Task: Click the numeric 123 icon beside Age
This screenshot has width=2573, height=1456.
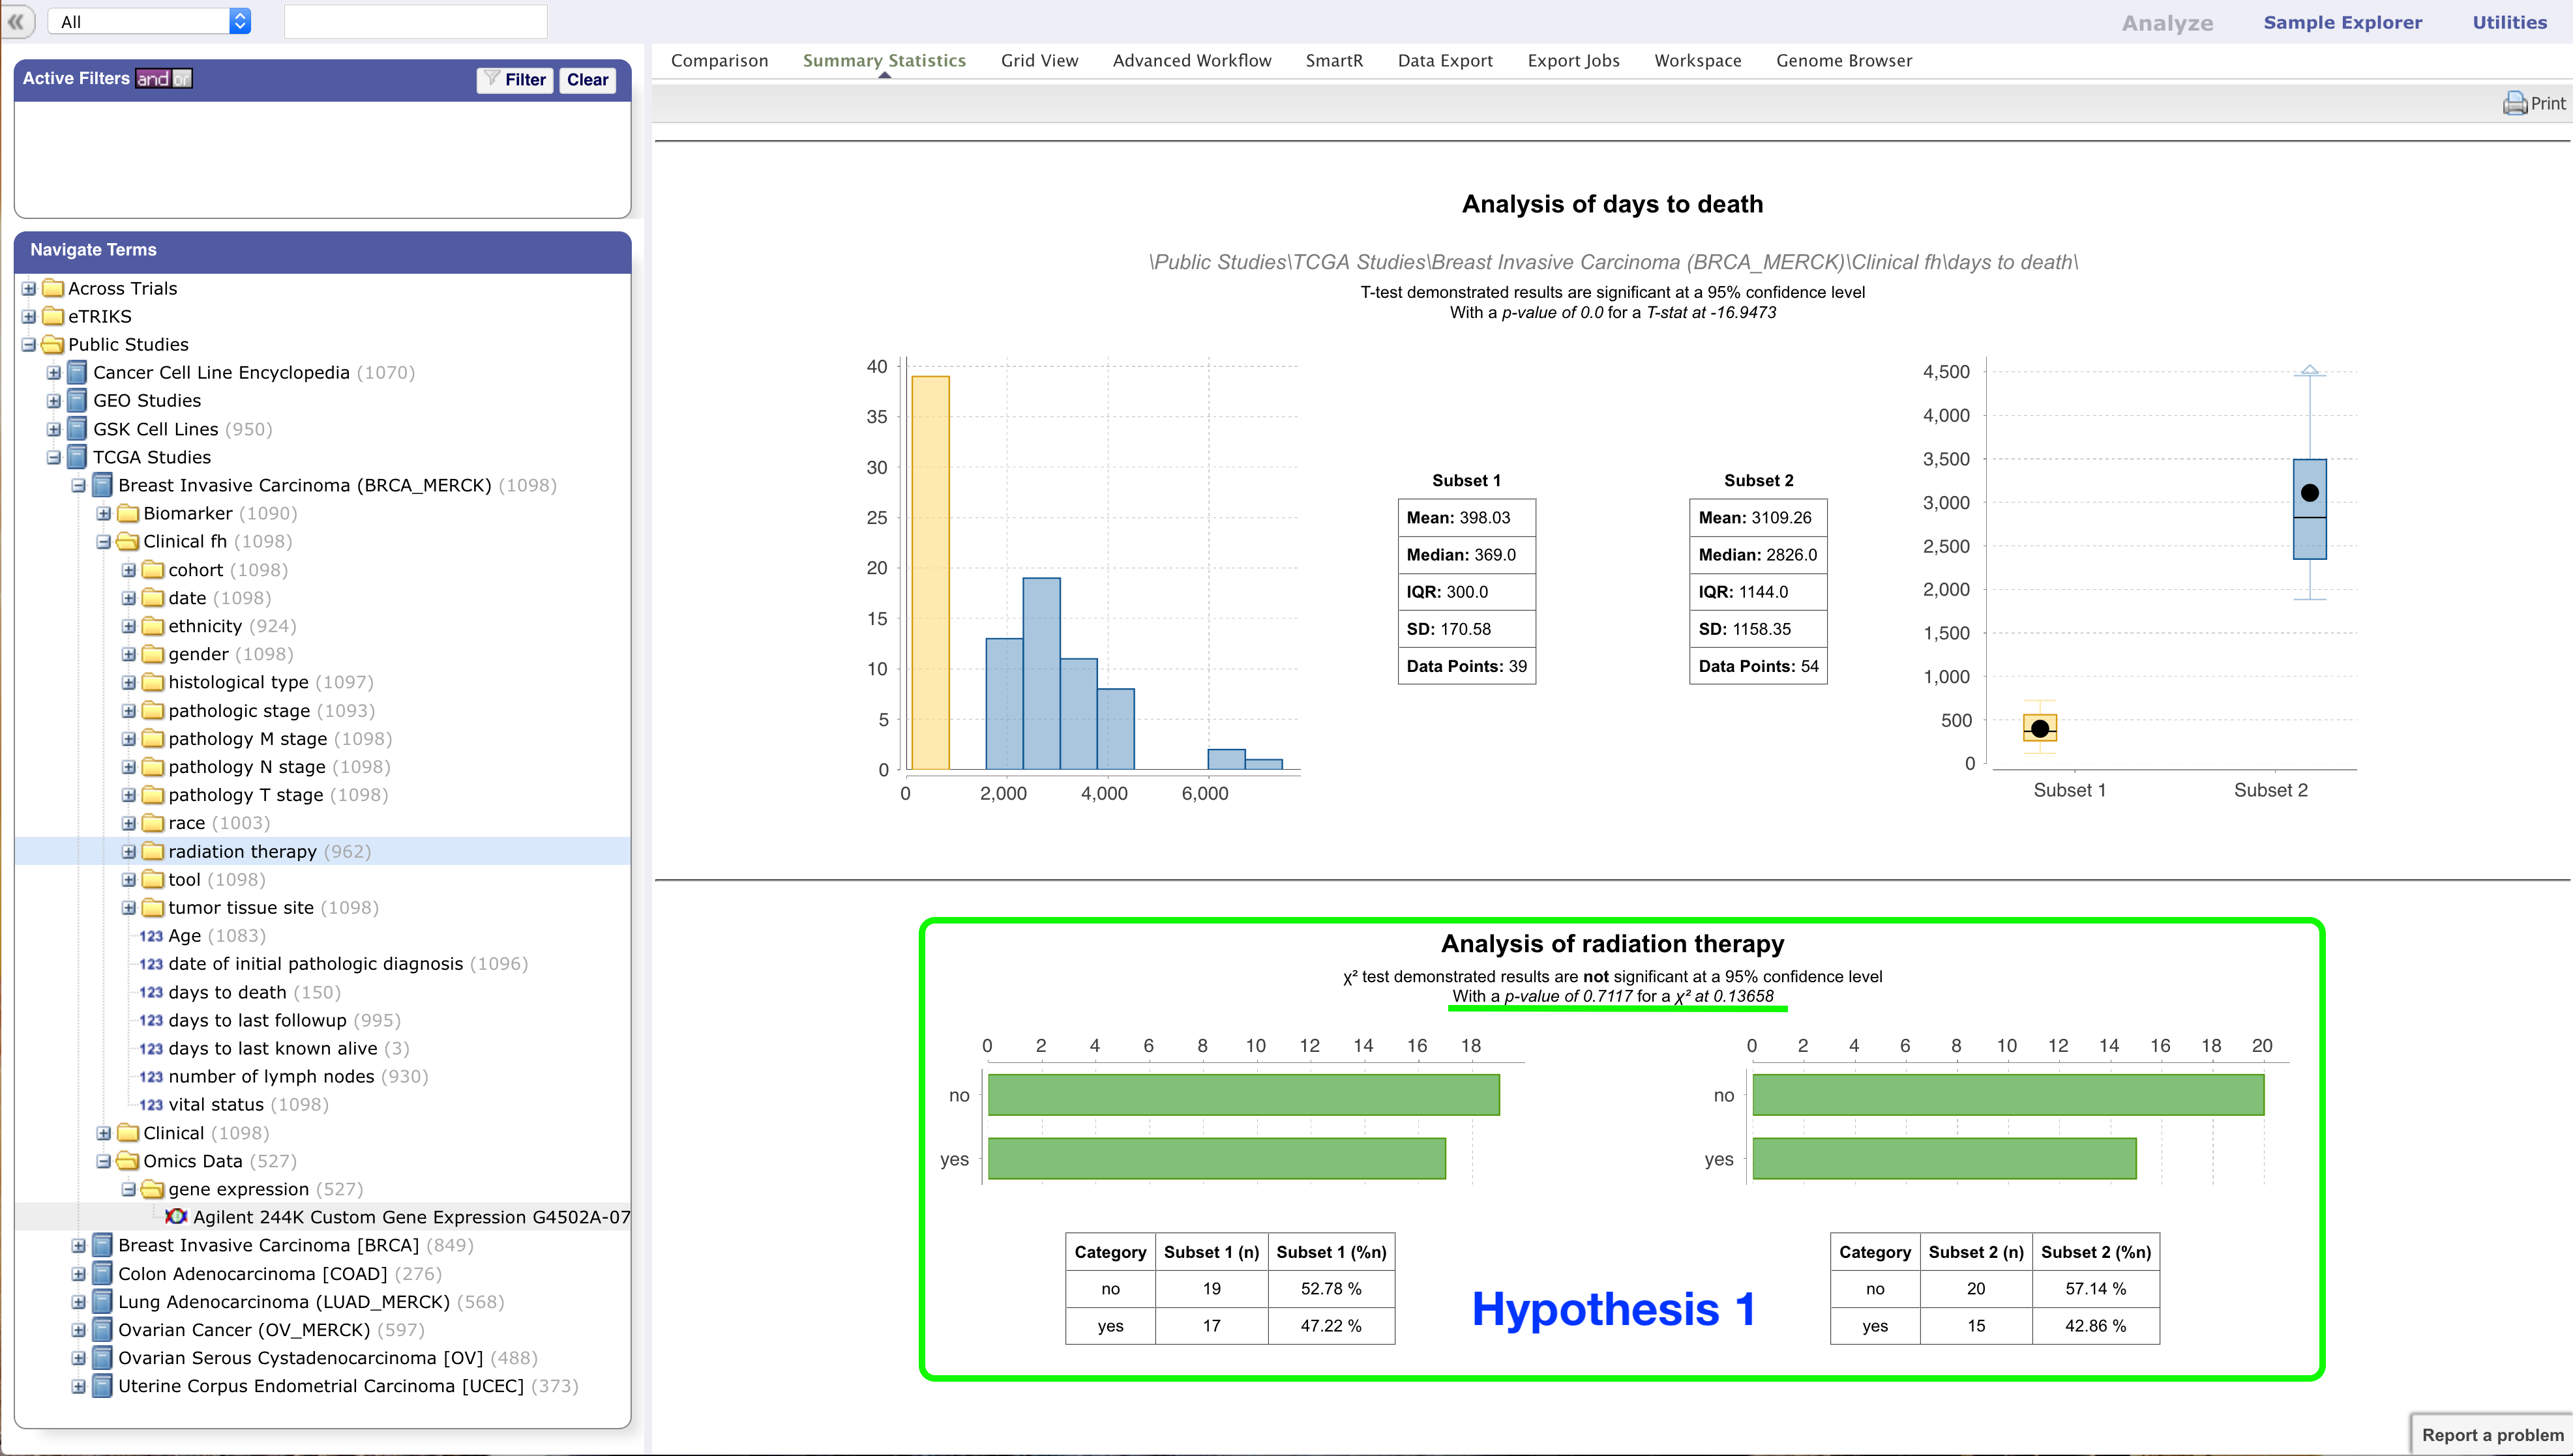Action: tap(151, 936)
